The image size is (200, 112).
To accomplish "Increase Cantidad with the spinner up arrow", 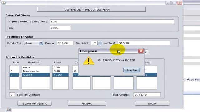I will click(100, 42).
